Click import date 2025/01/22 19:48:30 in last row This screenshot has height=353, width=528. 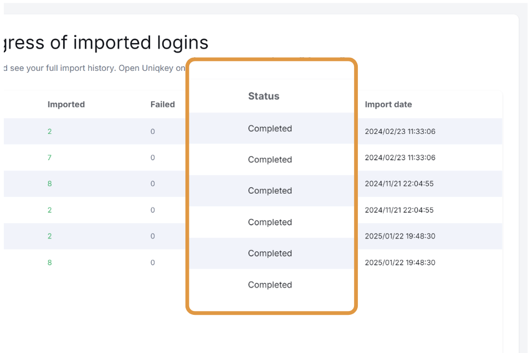(400, 263)
